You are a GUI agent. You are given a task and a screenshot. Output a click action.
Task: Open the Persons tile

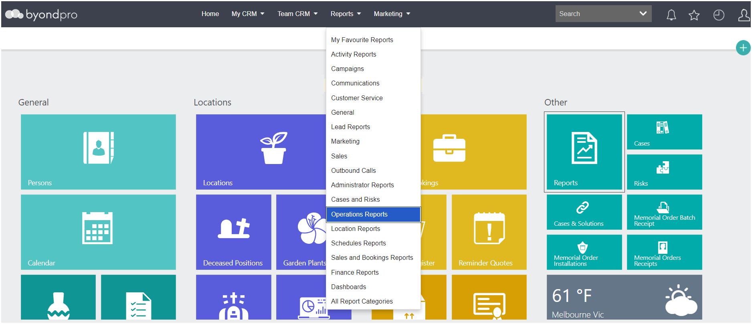point(98,152)
